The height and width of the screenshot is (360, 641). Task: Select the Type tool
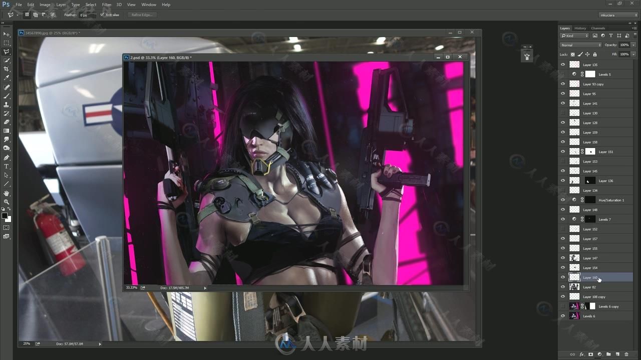(x=7, y=166)
